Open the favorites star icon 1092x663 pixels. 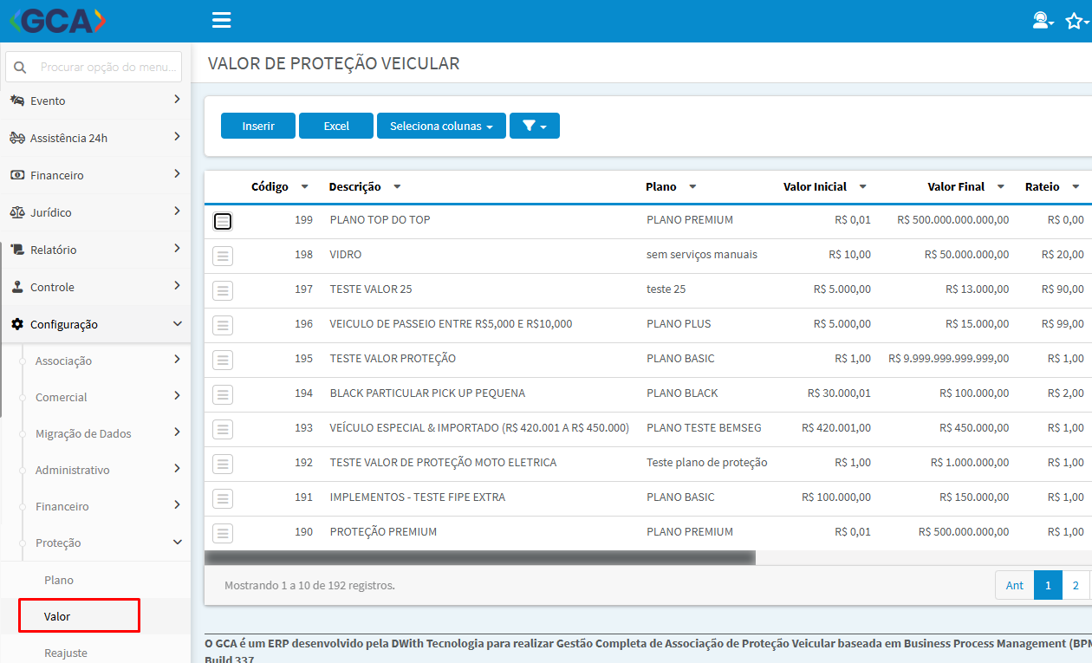coord(1076,21)
